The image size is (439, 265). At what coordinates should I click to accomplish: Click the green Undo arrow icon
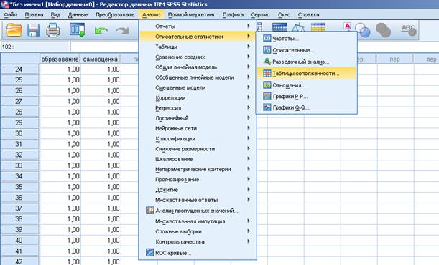point(101,30)
